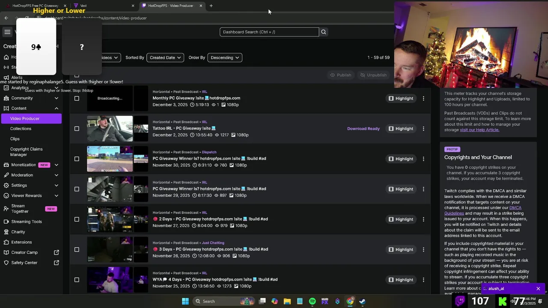The image size is (548, 308).
Task: Open the DMCA Guidelines link
Action: 482,210
